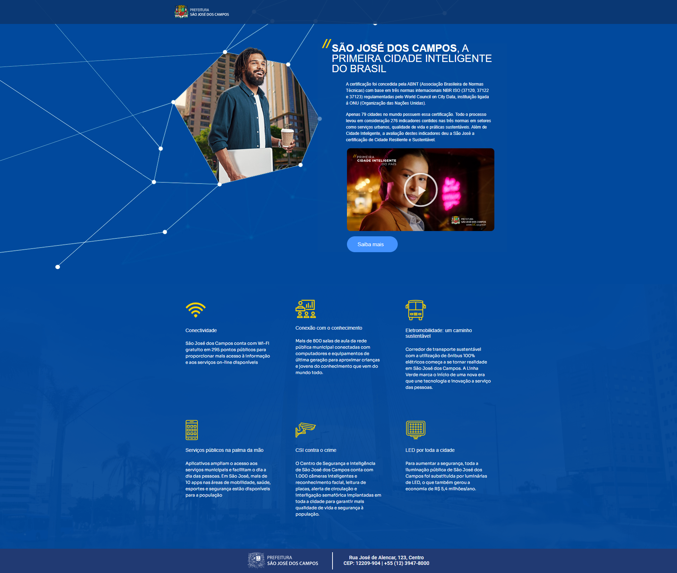Play the Primeira Cidade Inteligente video
The width and height of the screenshot is (677, 573).
421,190
